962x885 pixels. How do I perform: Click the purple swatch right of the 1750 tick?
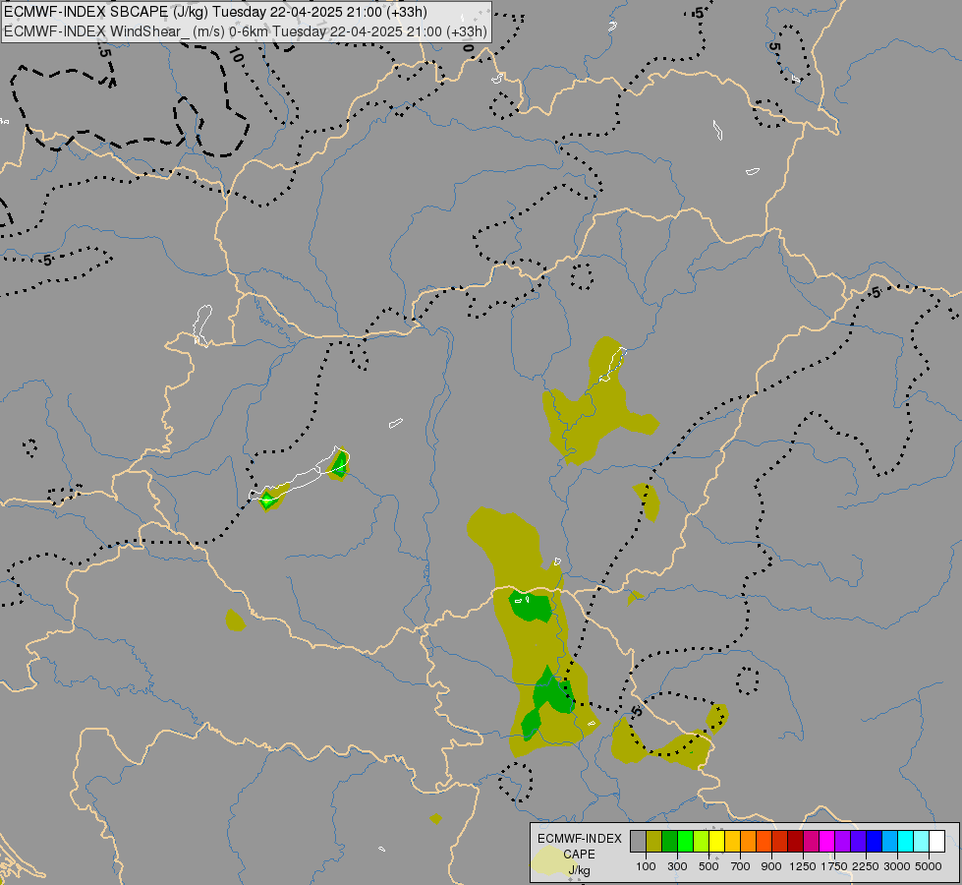pyautogui.click(x=842, y=842)
